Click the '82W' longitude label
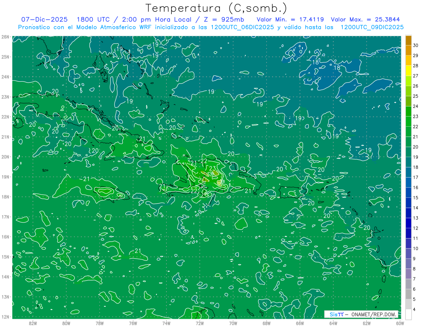The width and height of the screenshot is (425, 328). (x=33, y=323)
